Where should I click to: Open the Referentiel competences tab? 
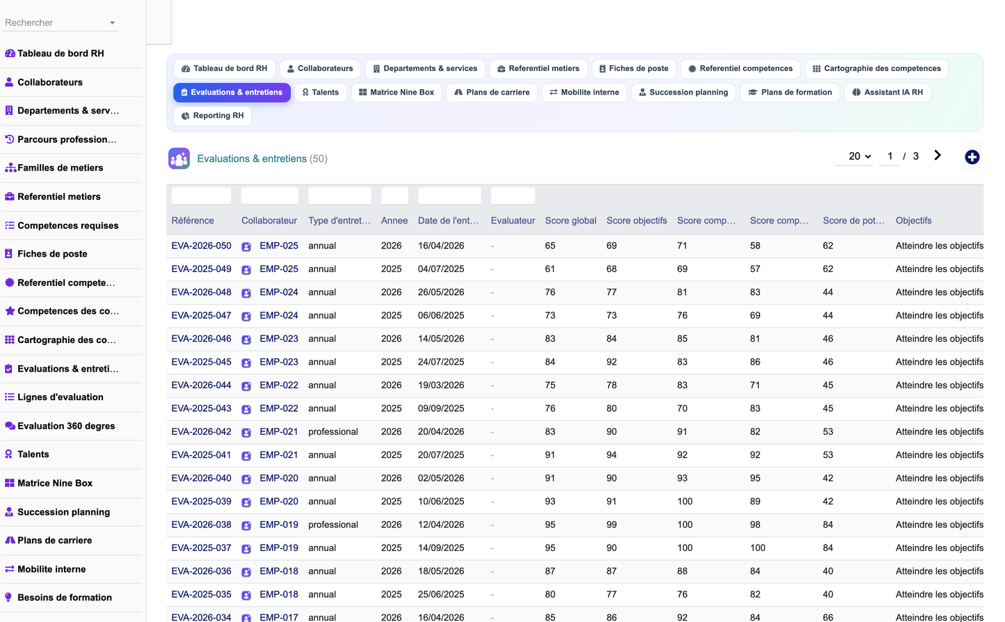click(741, 69)
